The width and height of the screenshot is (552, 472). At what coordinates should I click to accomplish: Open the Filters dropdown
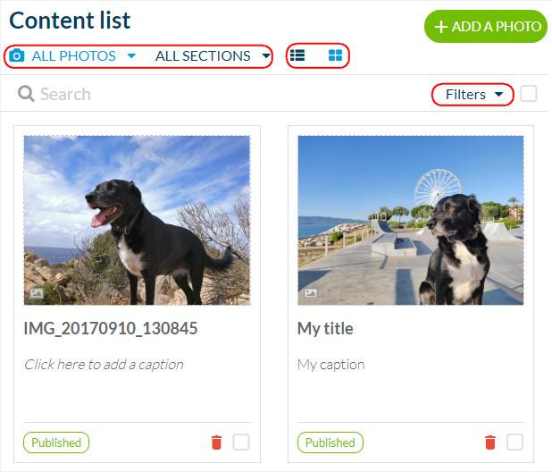click(473, 94)
